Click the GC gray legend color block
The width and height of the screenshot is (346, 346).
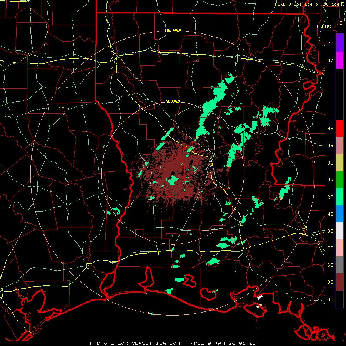pos(339,265)
